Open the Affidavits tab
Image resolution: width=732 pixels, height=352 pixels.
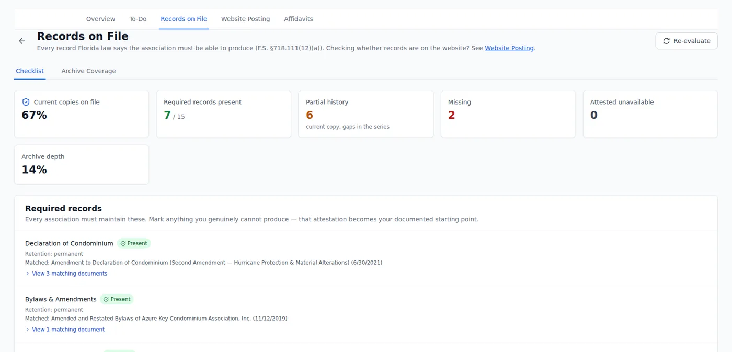[299, 19]
